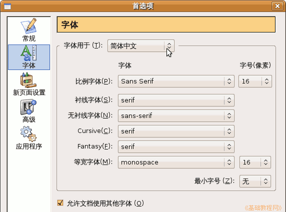
Task: Click the 《基础教程网》 watermark link
Action: pyautogui.click(x=263, y=208)
